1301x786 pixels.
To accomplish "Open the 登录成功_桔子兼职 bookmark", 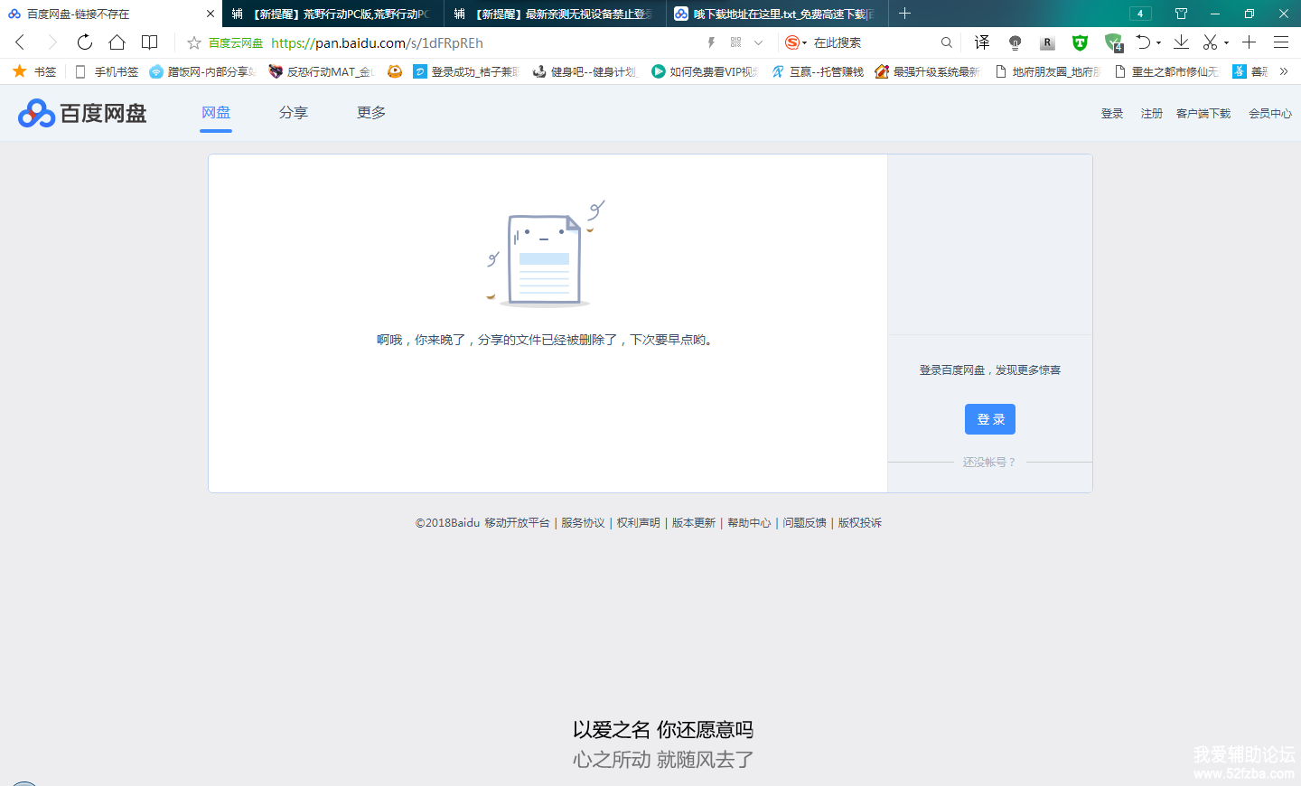I will point(466,71).
